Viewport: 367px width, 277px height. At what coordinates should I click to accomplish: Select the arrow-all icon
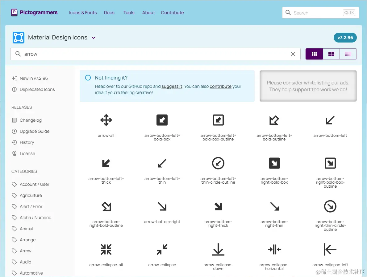click(106, 120)
